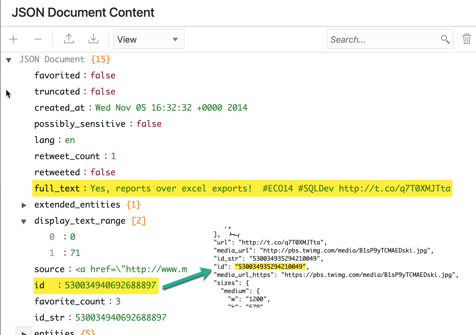Viewport: 476px width, 335px height.
Task: Select the possibly_sensitive row
Action: tap(98, 124)
